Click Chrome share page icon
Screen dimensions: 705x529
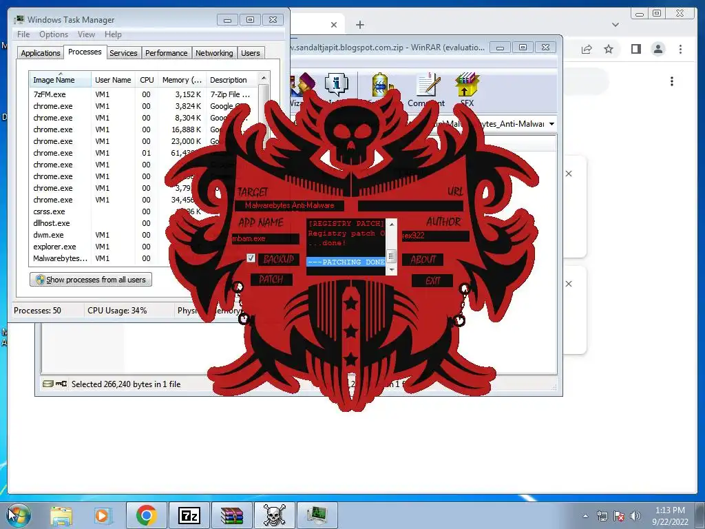[587, 49]
